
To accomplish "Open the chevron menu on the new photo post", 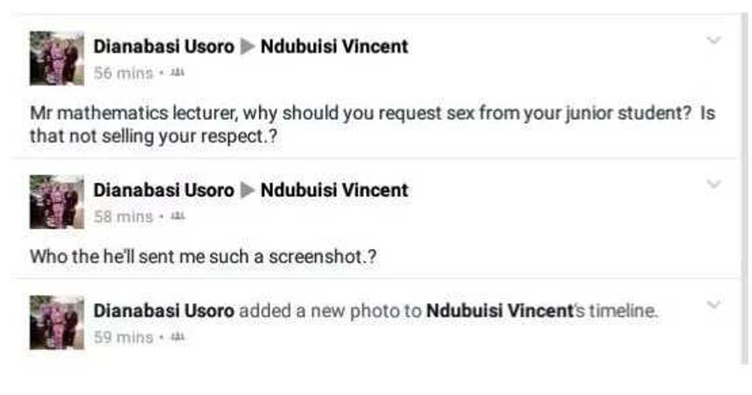I will (x=714, y=304).
